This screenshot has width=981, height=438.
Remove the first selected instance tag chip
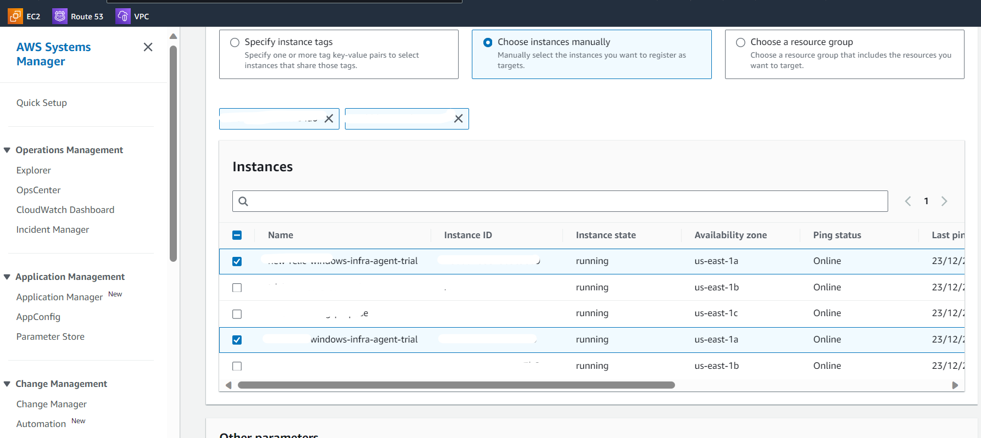tap(329, 119)
